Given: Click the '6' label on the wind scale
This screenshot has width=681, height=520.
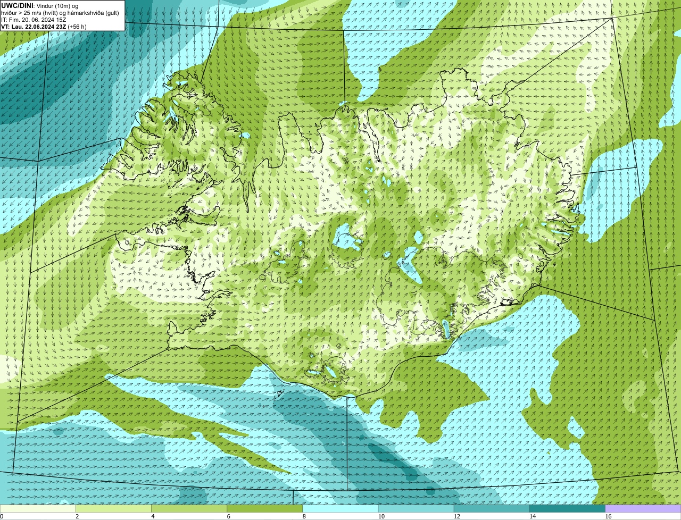Looking at the screenshot, I should coord(228,516).
